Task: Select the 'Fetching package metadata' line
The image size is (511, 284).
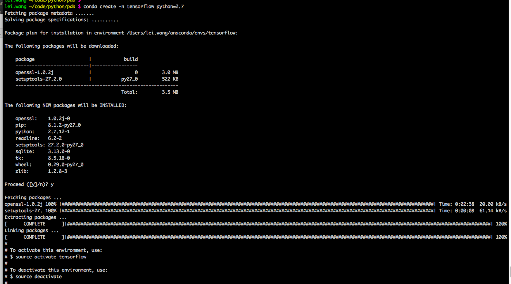Action: pyautogui.click(x=49, y=13)
